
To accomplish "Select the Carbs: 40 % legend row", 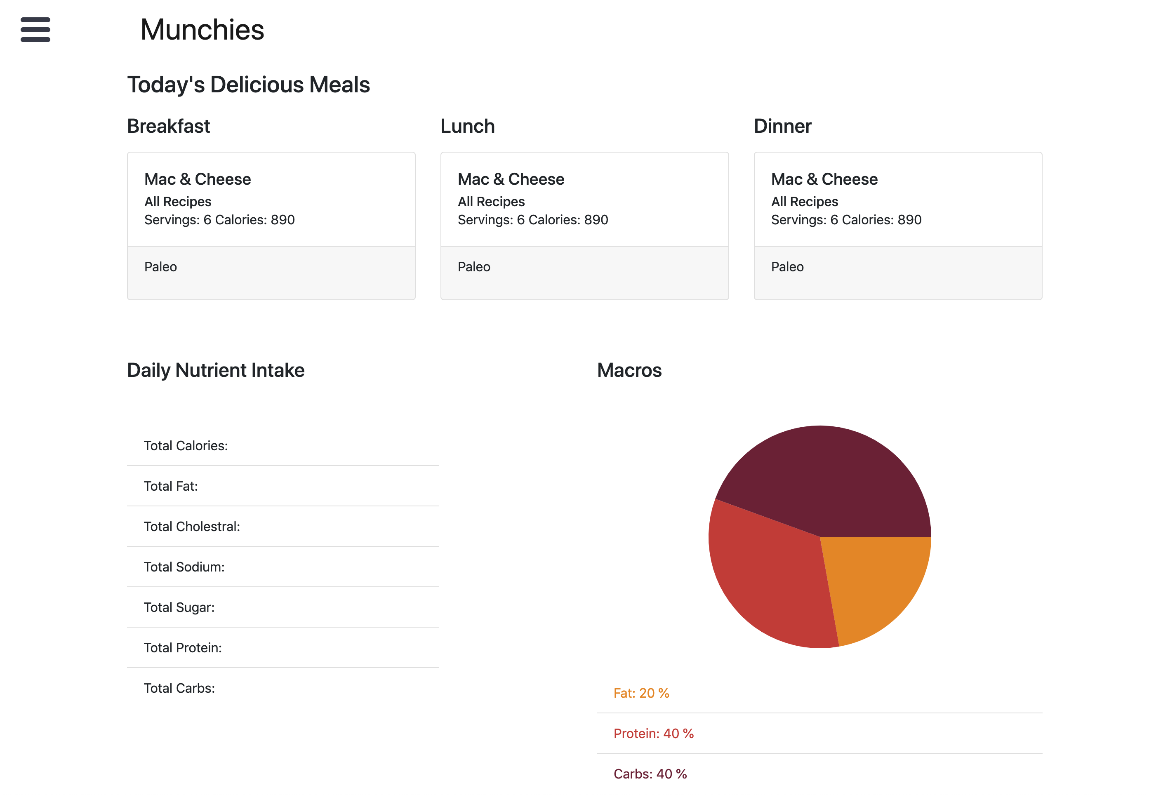I will (650, 774).
